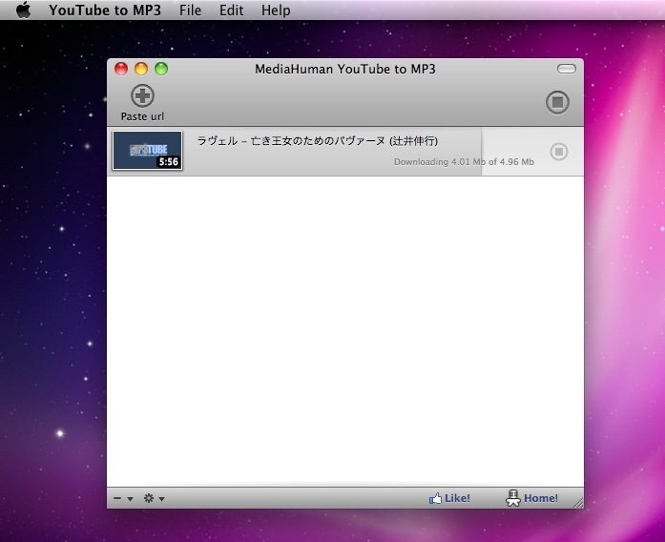This screenshot has height=542, width=665.
Task: Click the Paste url plus icon
Action: (x=142, y=95)
